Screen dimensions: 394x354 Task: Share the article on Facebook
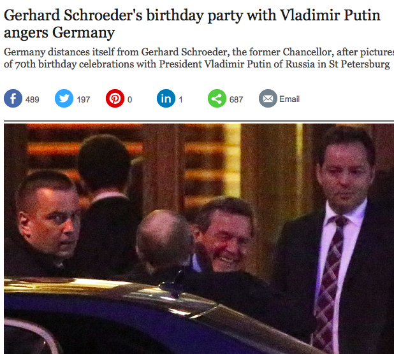pyautogui.click(x=13, y=99)
